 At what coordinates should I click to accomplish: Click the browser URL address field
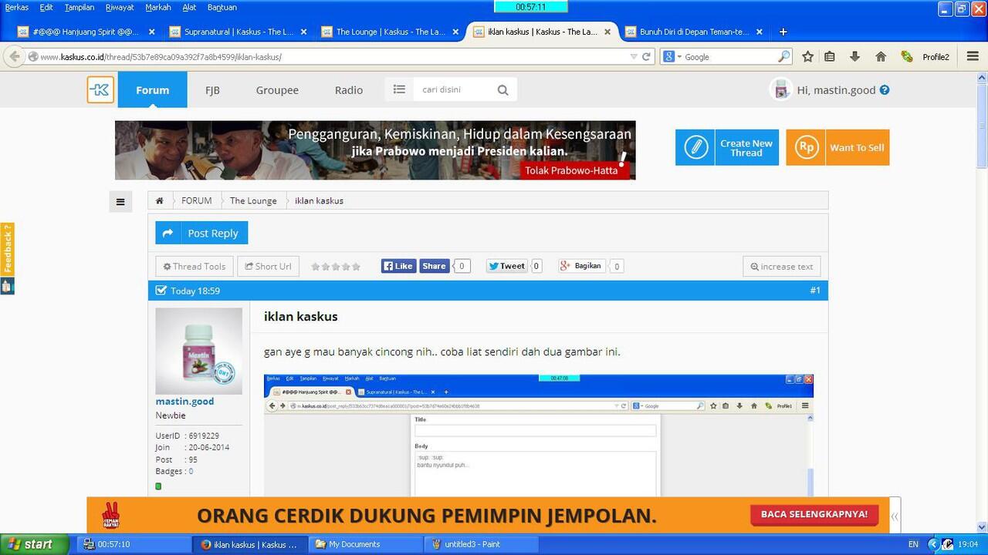pyautogui.click(x=332, y=56)
